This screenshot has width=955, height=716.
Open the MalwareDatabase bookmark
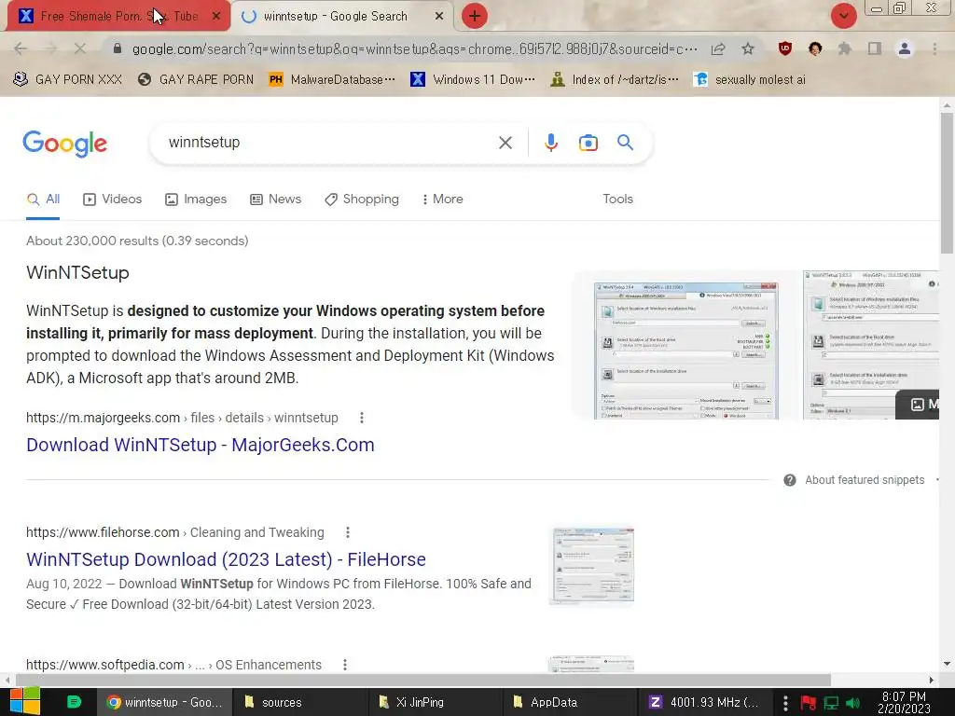coord(333,80)
